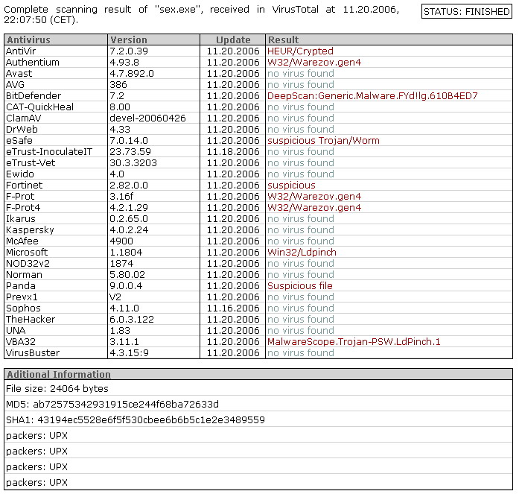Click F-Prot4's W32/Warezov.gen4 result

[314, 208]
